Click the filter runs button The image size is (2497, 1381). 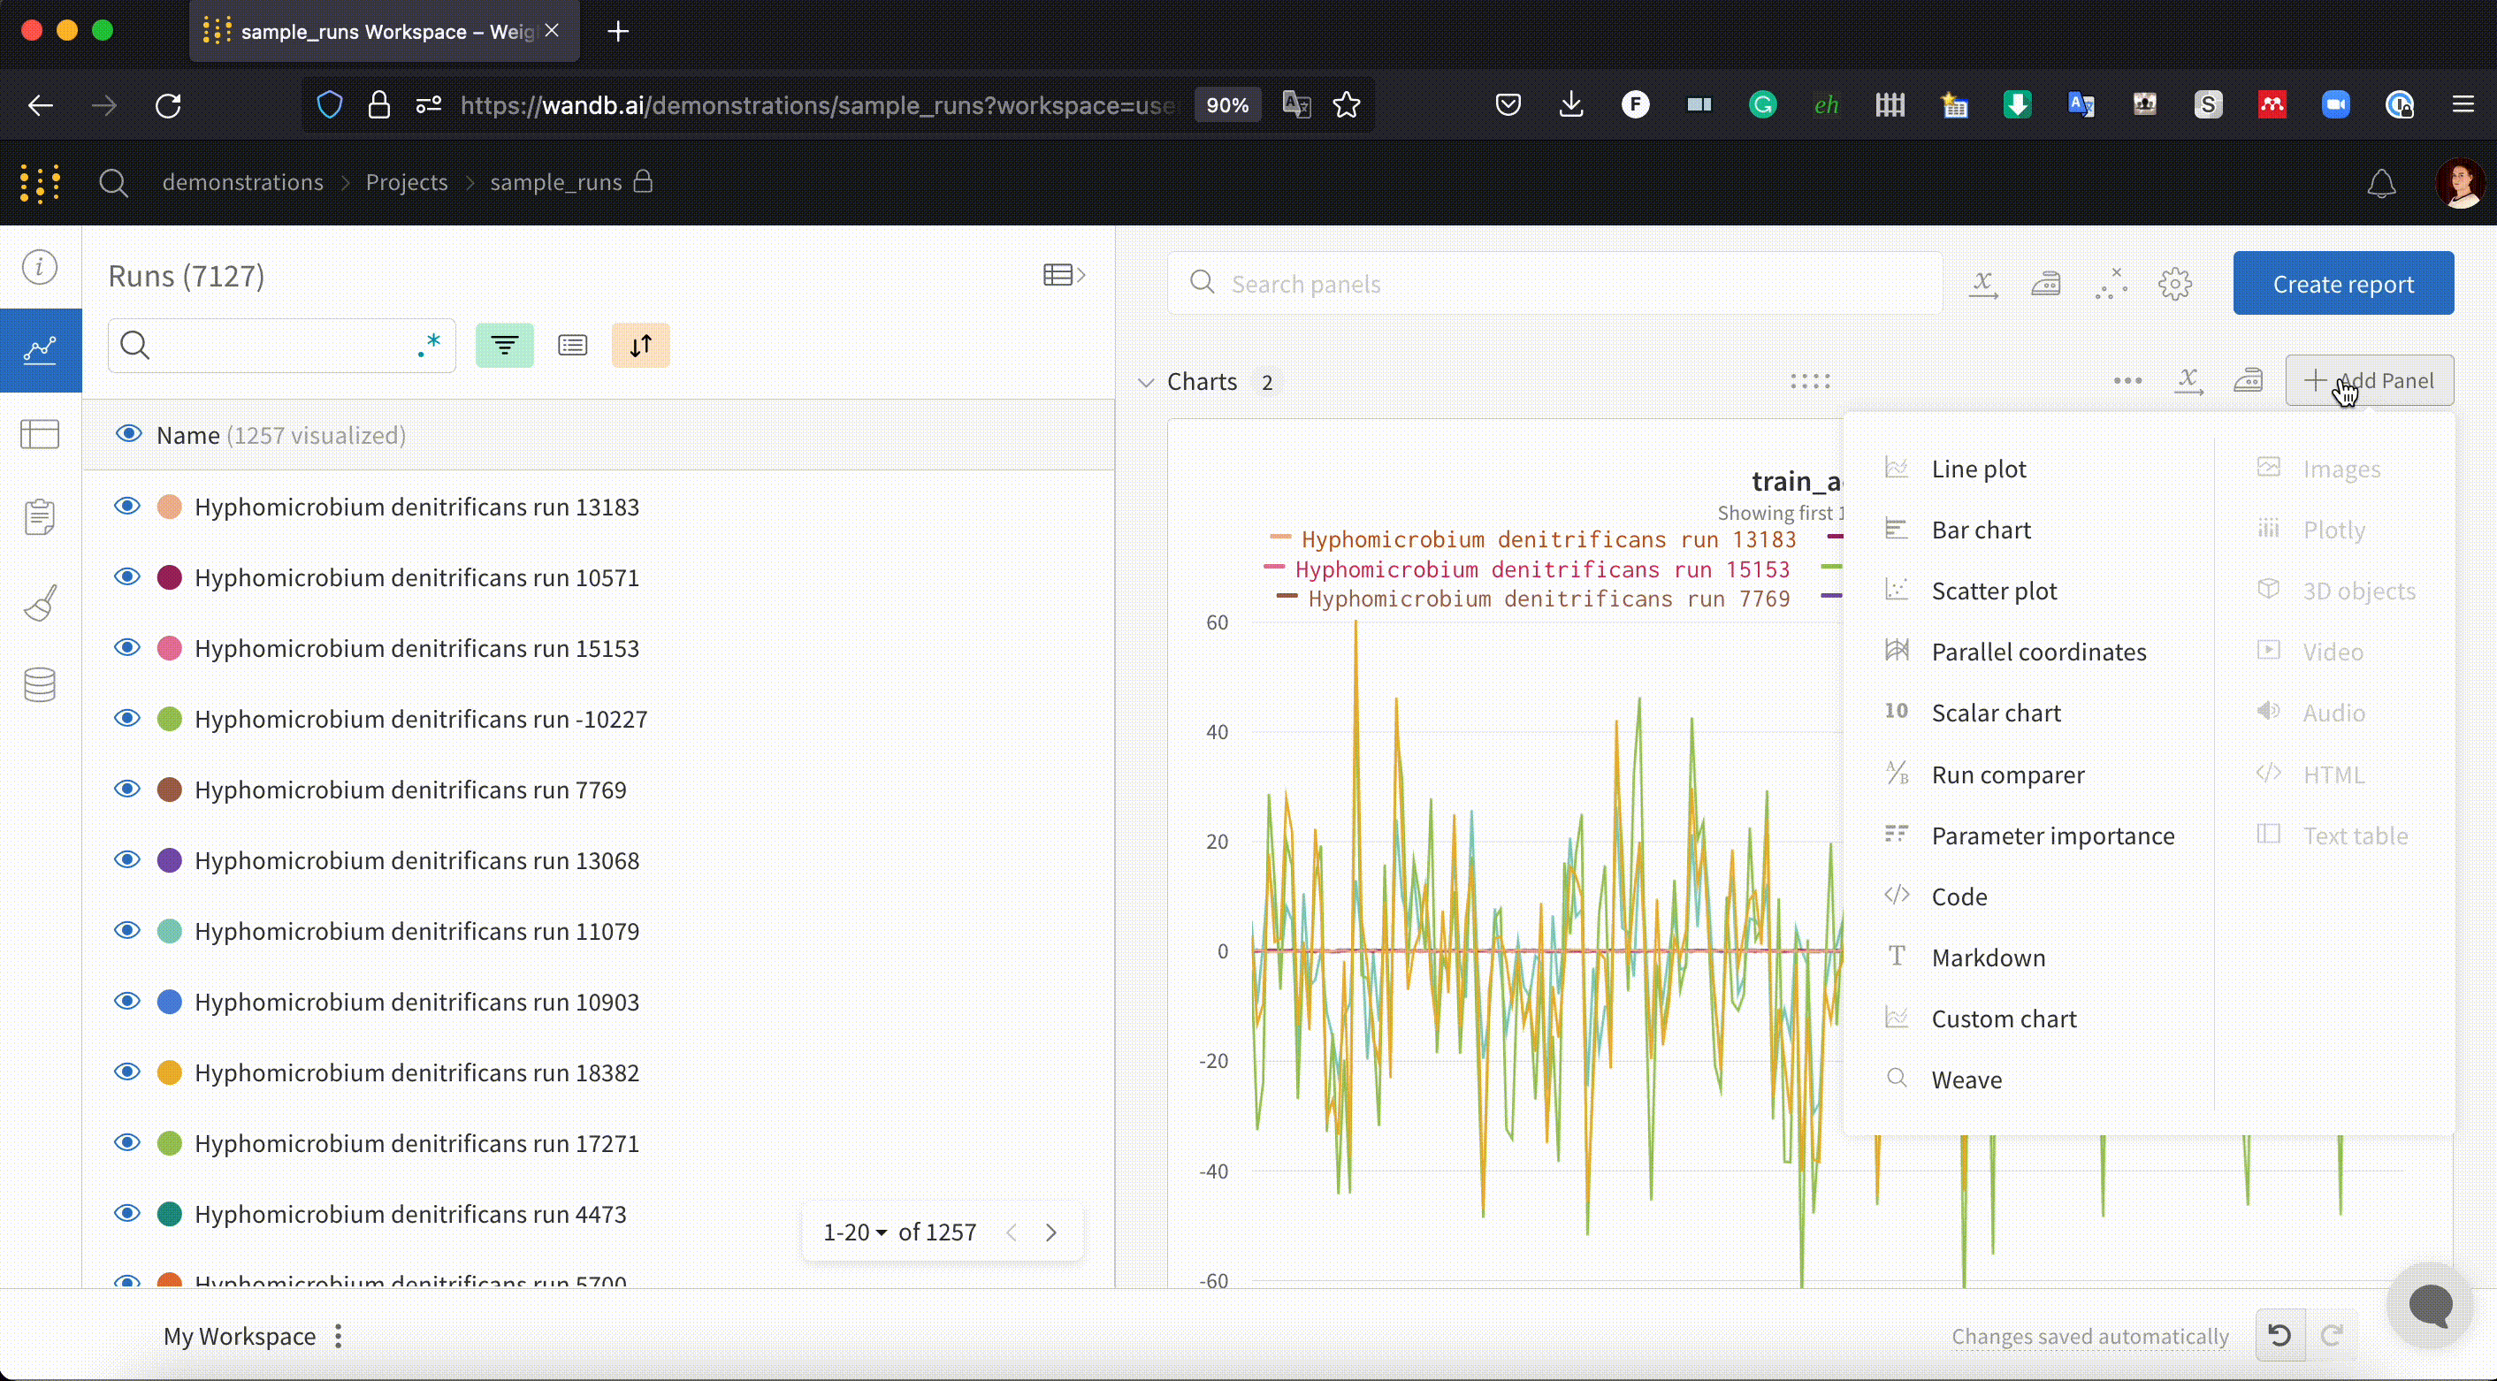coord(504,345)
